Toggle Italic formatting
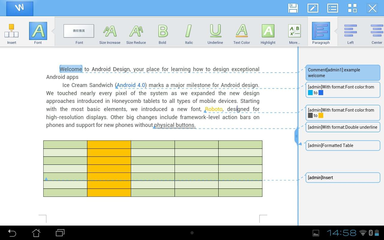 (189, 34)
